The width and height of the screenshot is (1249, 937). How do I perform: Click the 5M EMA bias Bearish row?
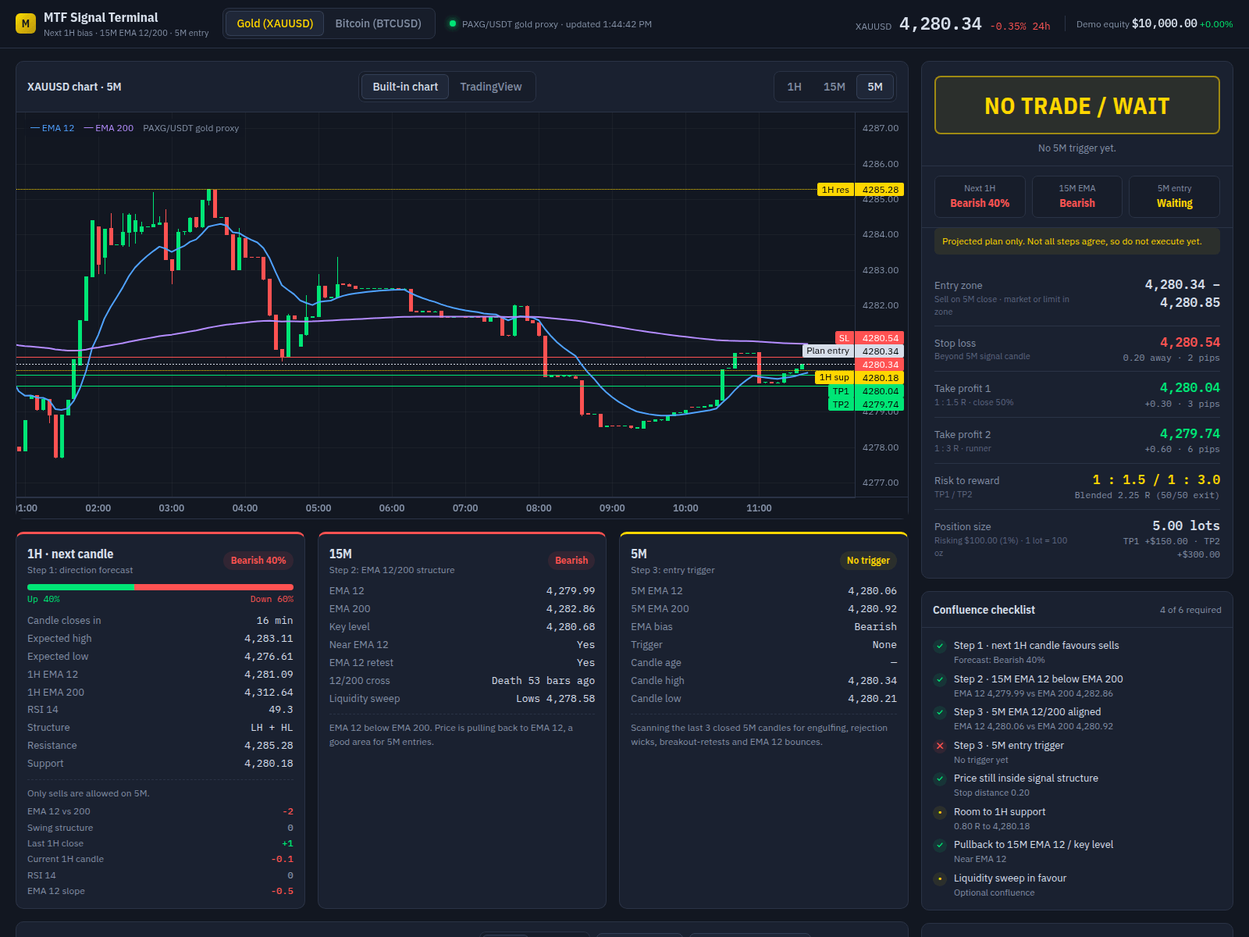tap(763, 627)
